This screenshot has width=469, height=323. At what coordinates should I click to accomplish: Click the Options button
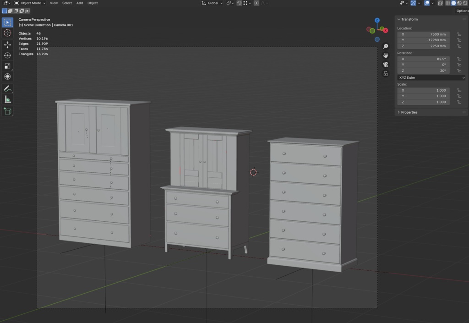point(462,11)
